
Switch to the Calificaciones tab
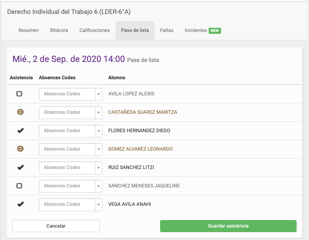[94, 31]
